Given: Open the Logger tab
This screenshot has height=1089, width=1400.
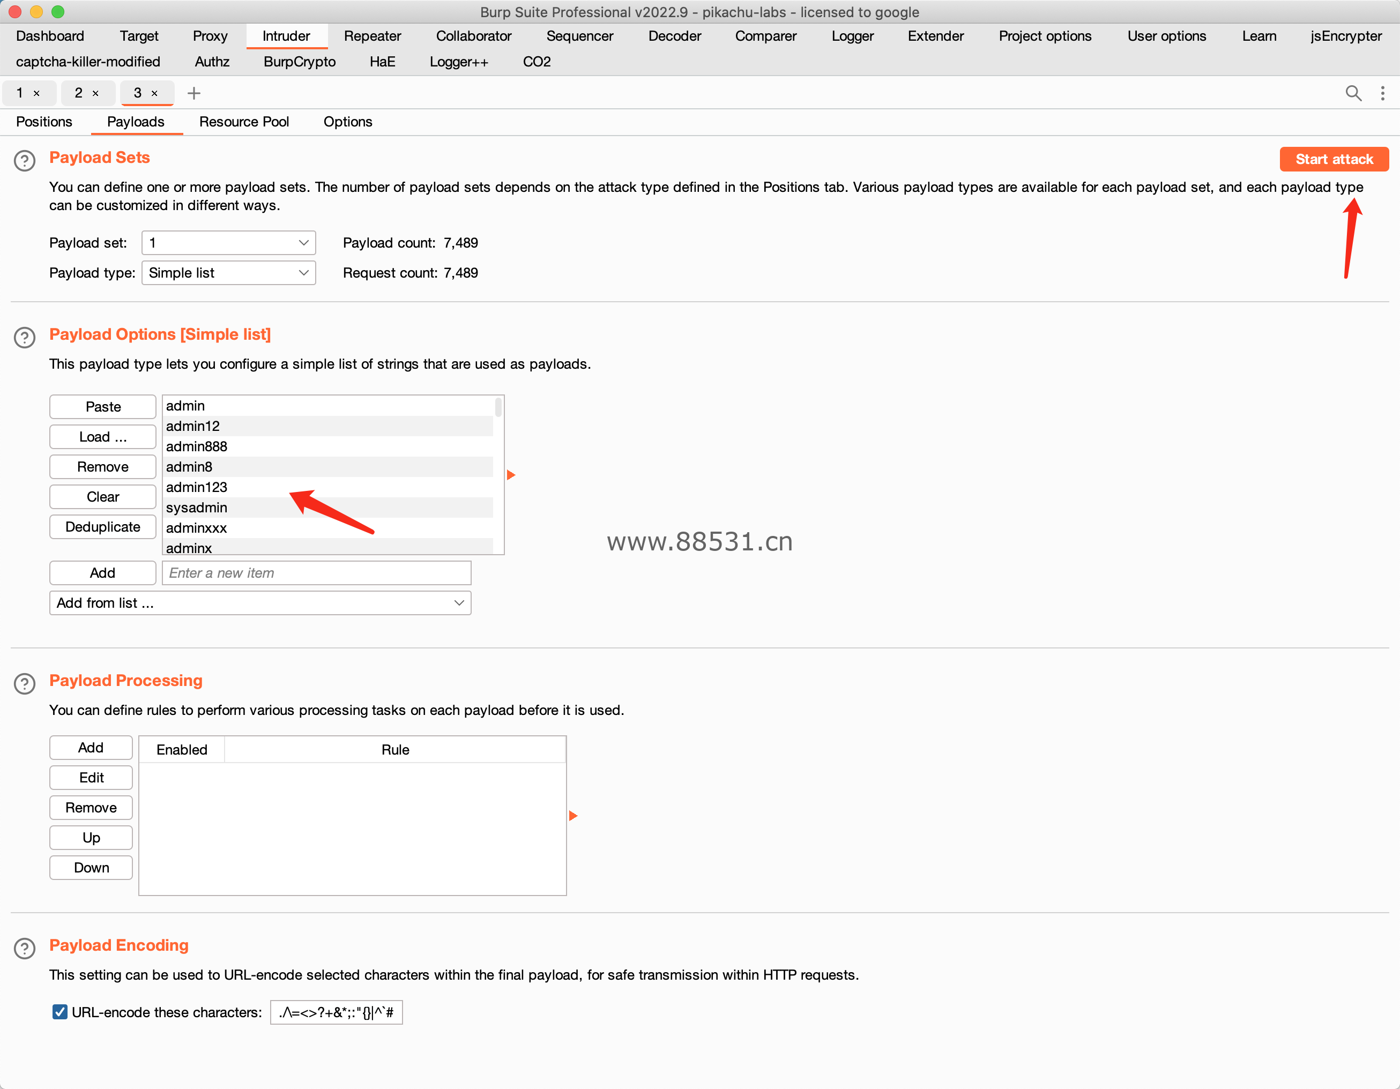Looking at the screenshot, I should pos(853,36).
